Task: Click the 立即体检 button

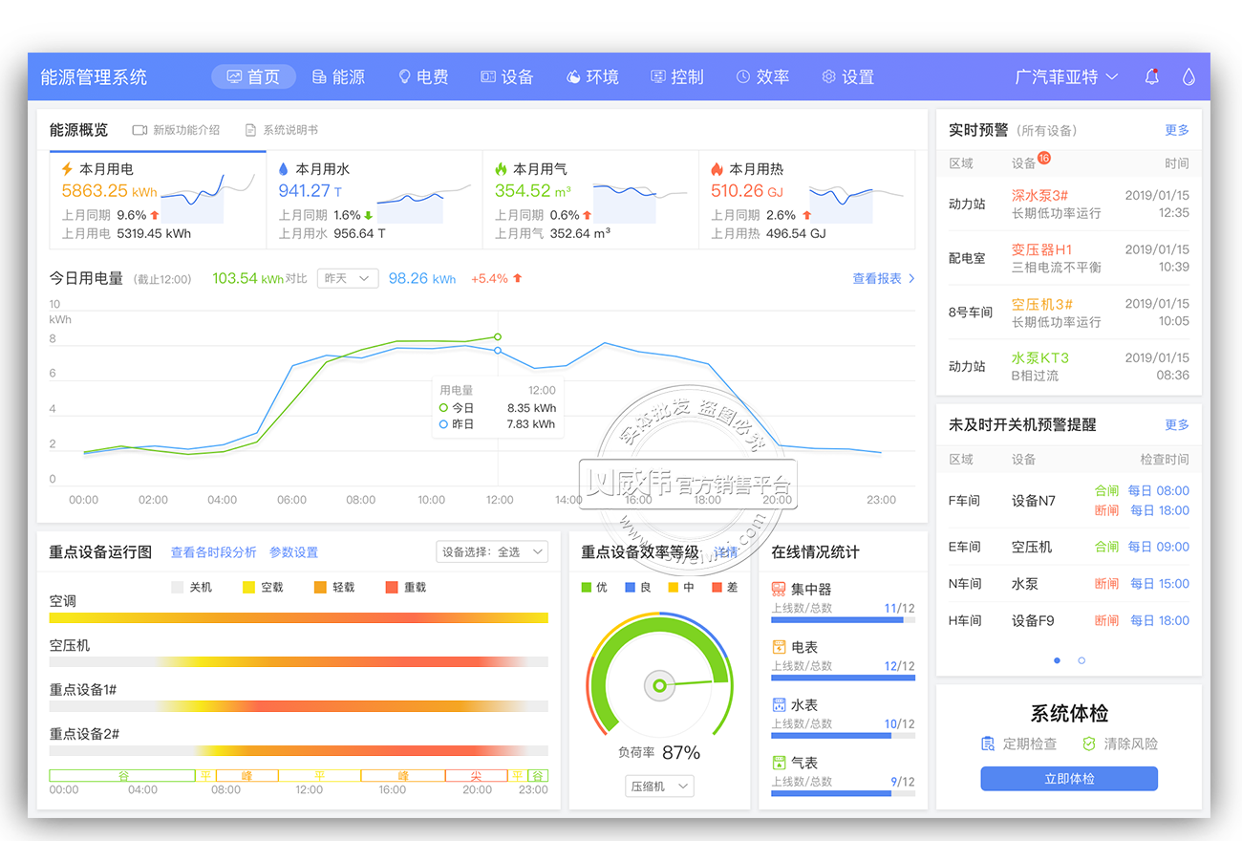Action: (1069, 779)
